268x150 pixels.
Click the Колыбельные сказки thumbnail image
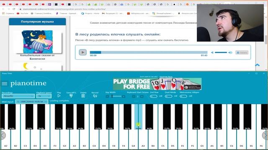37,42
